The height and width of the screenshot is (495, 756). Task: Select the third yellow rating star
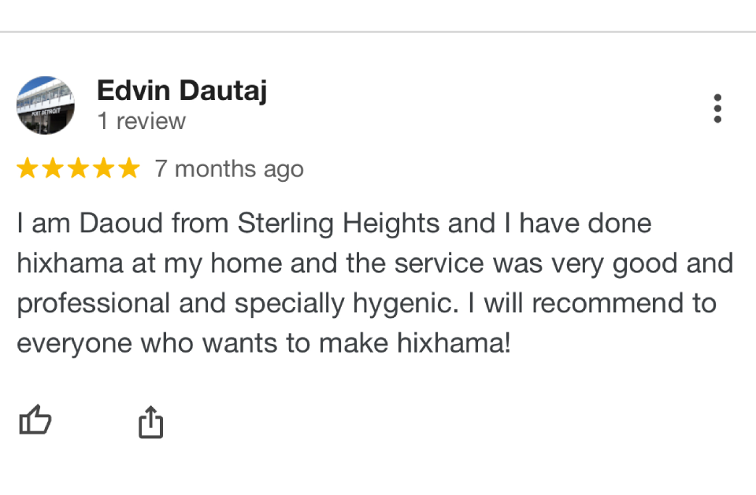point(78,168)
